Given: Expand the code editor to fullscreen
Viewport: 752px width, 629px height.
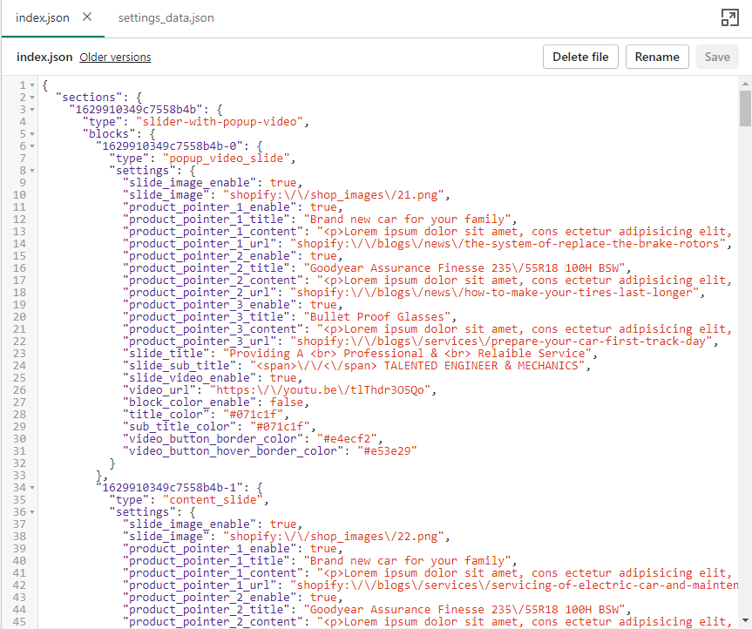Looking at the screenshot, I should (729, 17).
